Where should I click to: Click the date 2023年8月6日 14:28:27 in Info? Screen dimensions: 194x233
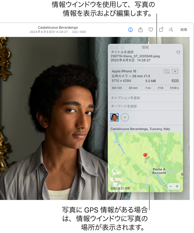[x=130, y=60]
